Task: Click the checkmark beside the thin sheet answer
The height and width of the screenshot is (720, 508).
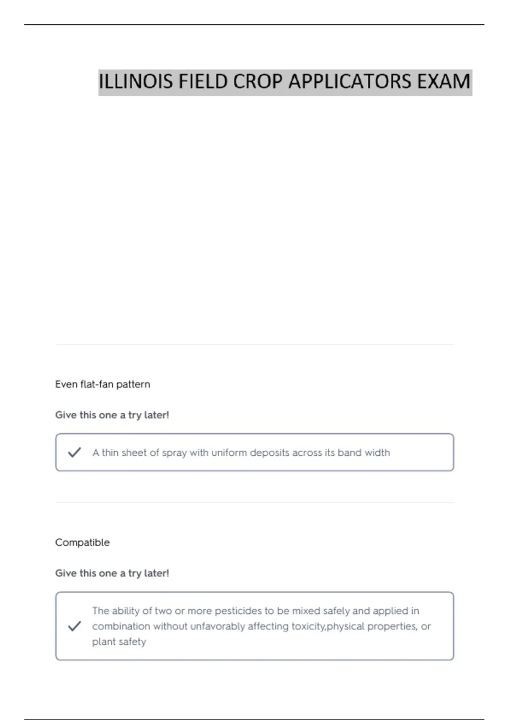Action: (75, 452)
